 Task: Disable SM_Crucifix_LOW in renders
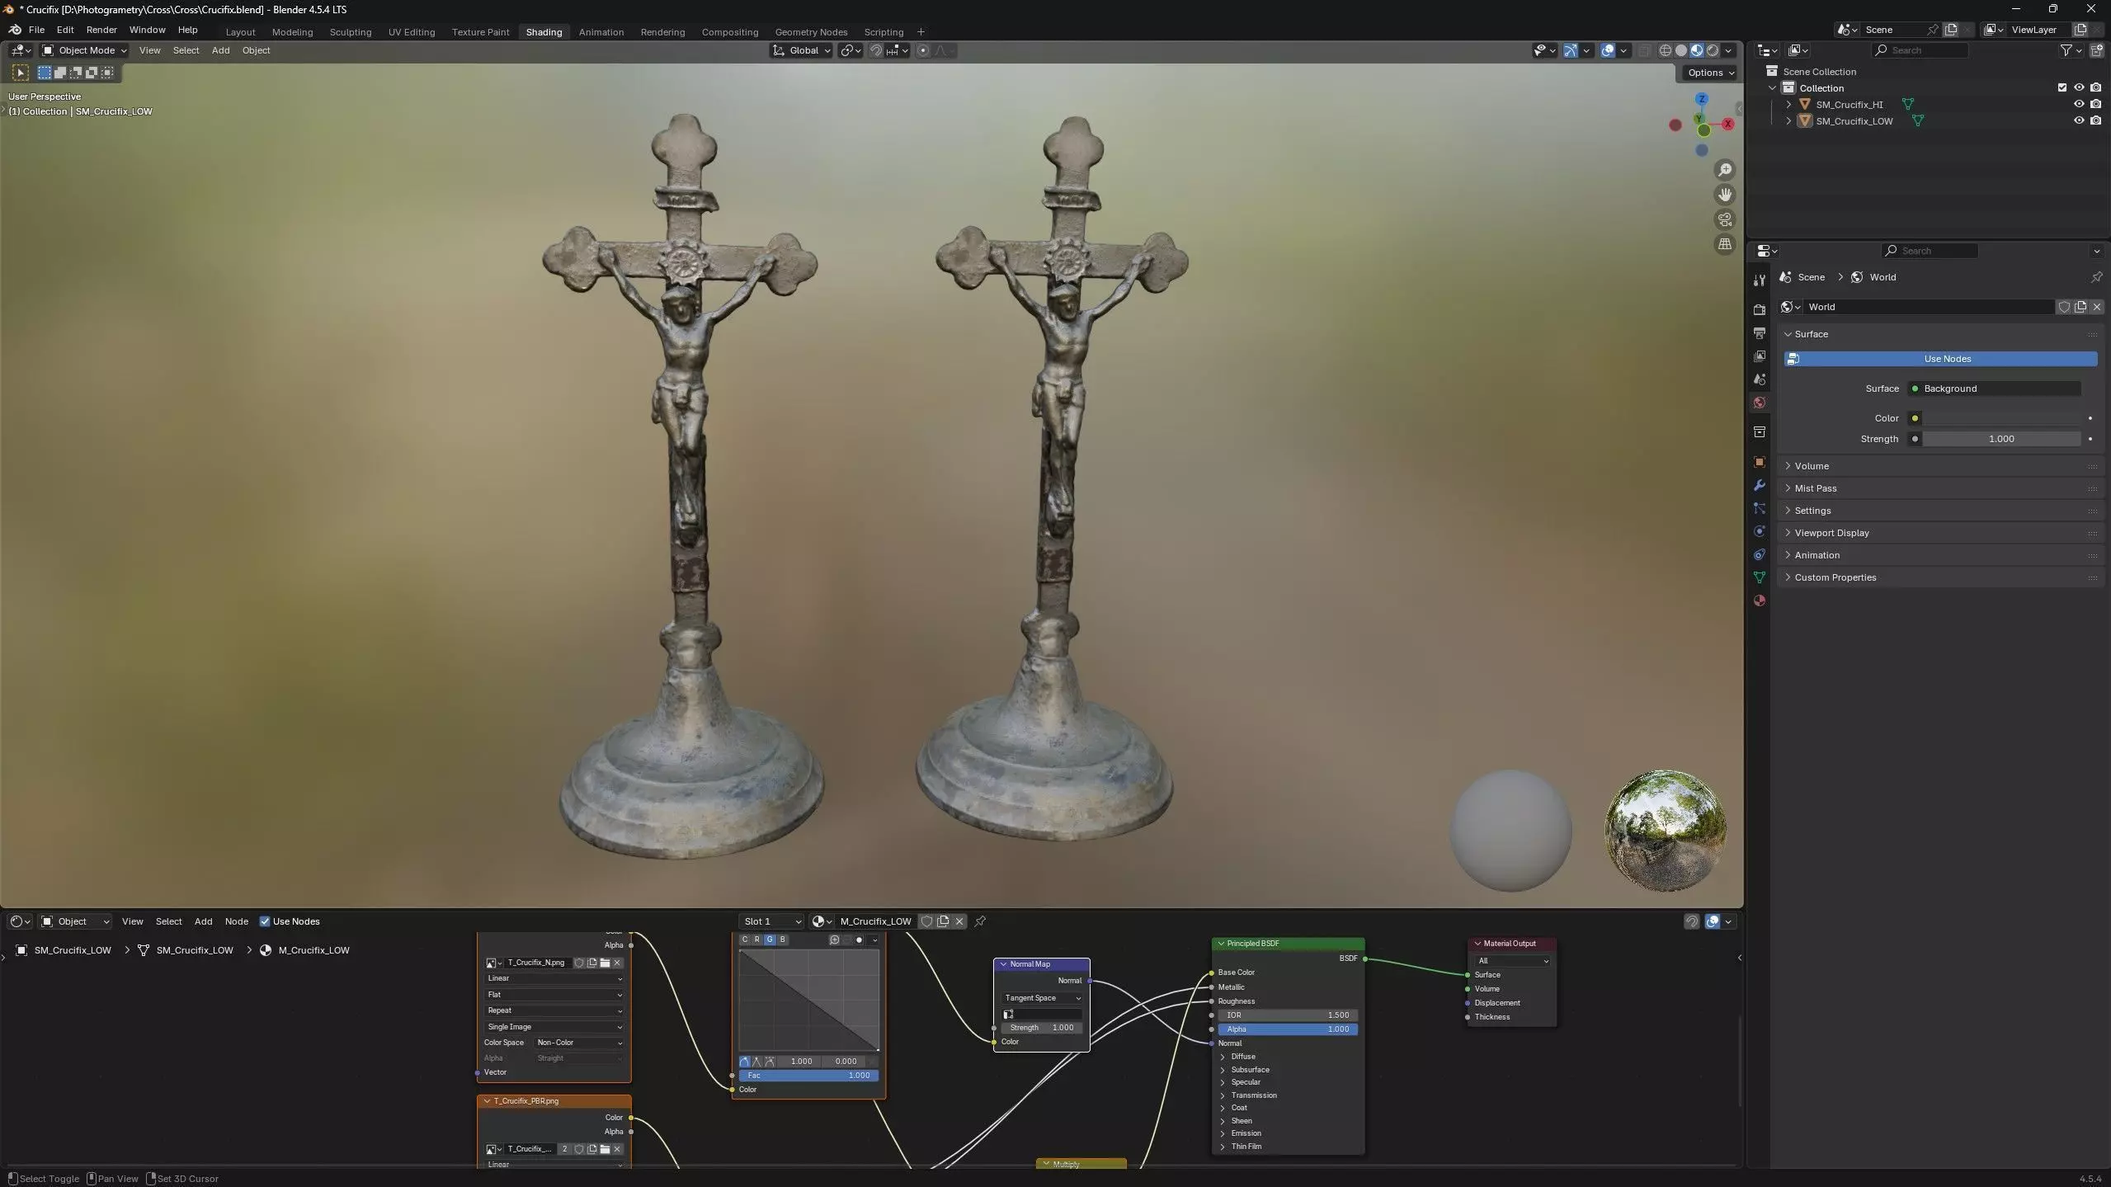click(2096, 120)
